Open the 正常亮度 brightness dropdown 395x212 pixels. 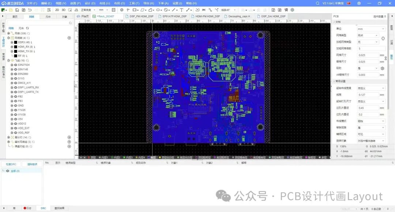88,10
